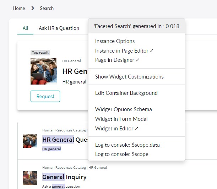Select the All tab
Viewport: 217px width, 189px height.
click(25, 28)
